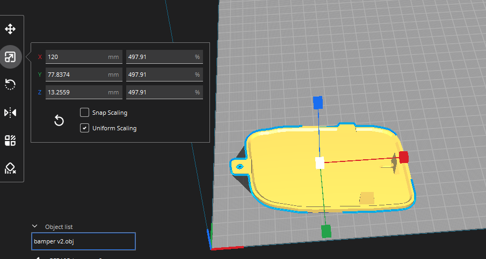Click the green Y-axis scale handle
This screenshot has height=259, width=486.
(326, 231)
